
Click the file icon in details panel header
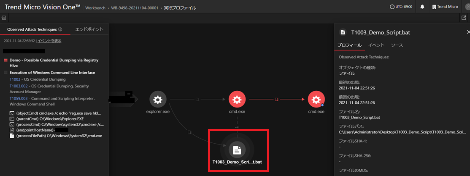pyautogui.click(x=343, y=32)
